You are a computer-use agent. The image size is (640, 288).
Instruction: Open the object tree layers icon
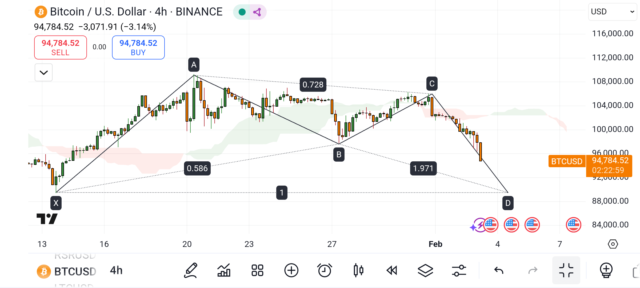click(x=426, y=270)
